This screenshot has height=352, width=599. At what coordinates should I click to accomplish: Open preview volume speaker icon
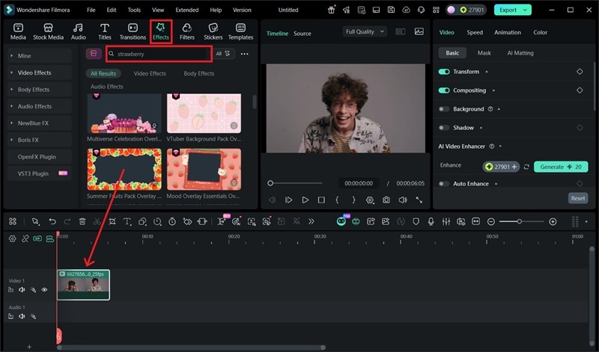403,200
